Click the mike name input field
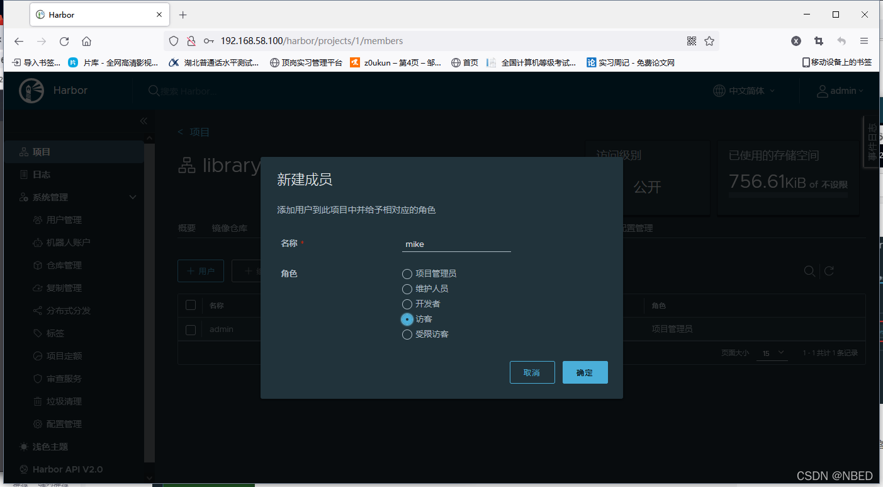The height and width of the screenshot is (487, 883). pos(456,244)
